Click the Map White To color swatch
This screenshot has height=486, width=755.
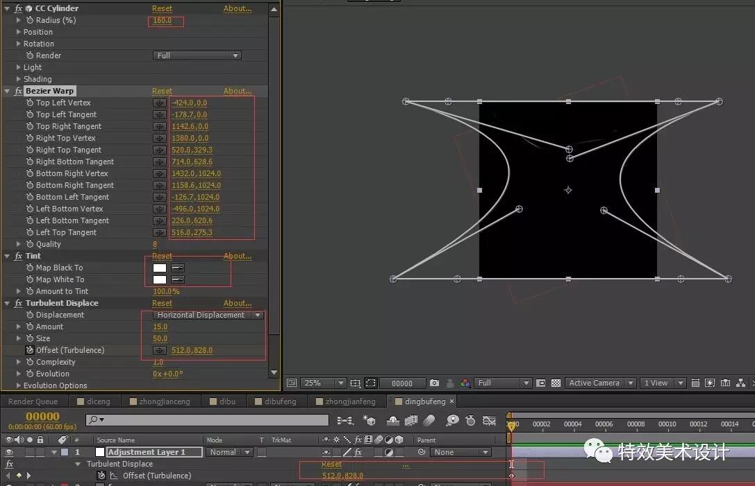(160, 279)
